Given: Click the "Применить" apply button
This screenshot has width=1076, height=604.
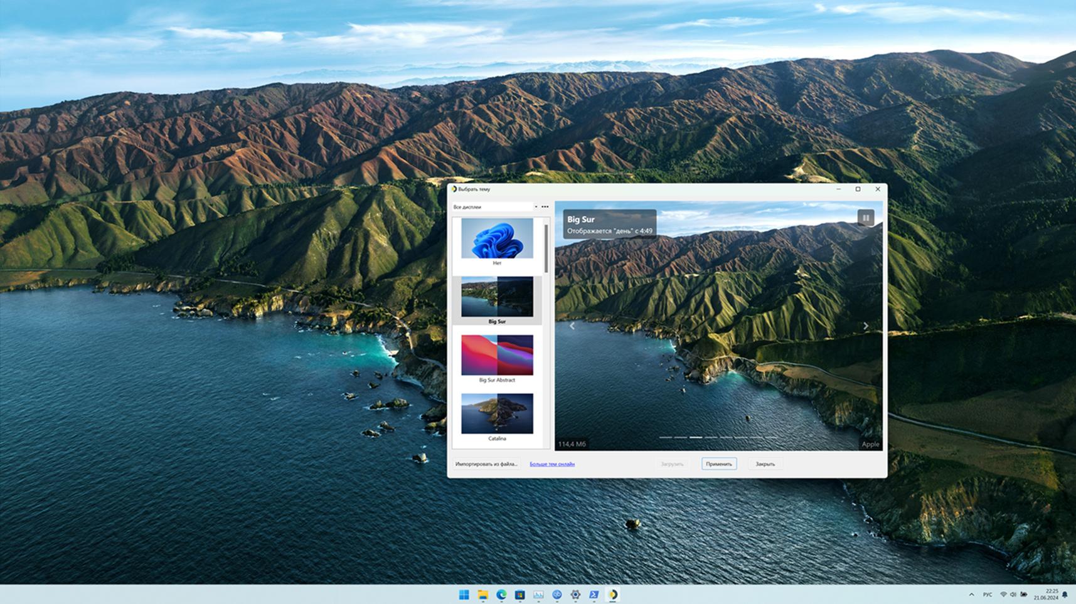Looking at the screenshot, I should pyautogui.click(x=718, y=464).
